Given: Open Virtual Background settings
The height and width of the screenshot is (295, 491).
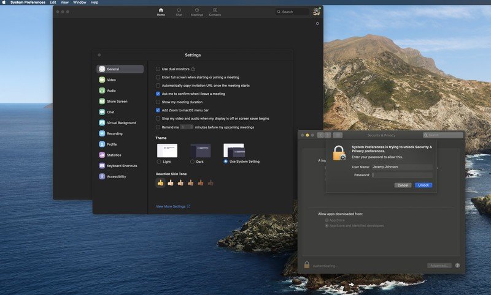Looking at the screenshot, I should click(x=121, y=123).
